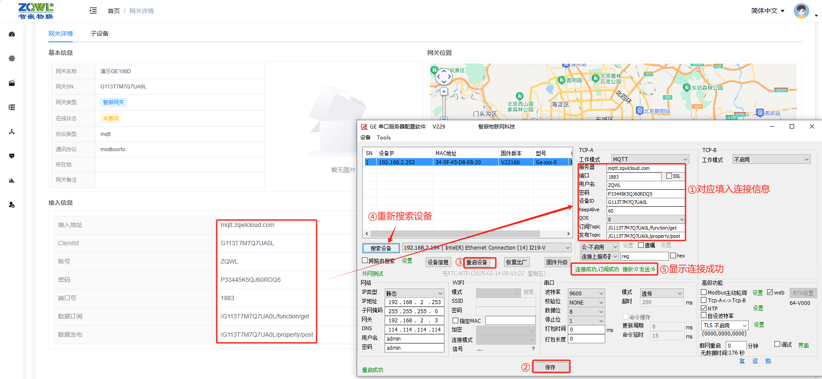Click the map zoom-in plus button
The height and width of the screenshot is (379, 822).
443,91
